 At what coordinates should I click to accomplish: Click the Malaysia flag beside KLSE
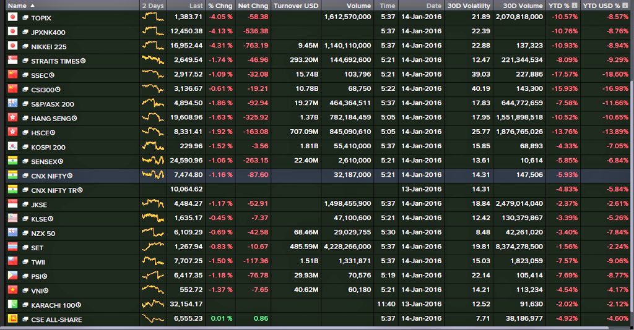12,218
